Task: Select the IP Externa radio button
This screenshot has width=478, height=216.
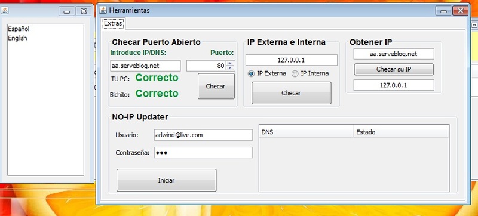Action: tap(251, 73)
